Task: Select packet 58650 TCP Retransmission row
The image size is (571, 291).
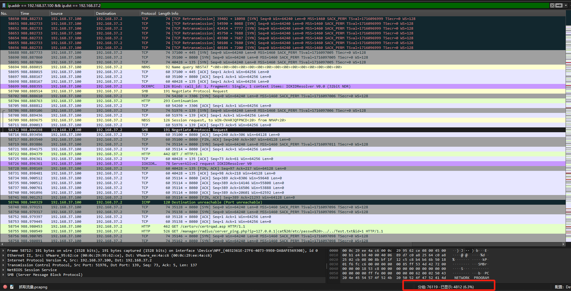Action: point(283,19)
